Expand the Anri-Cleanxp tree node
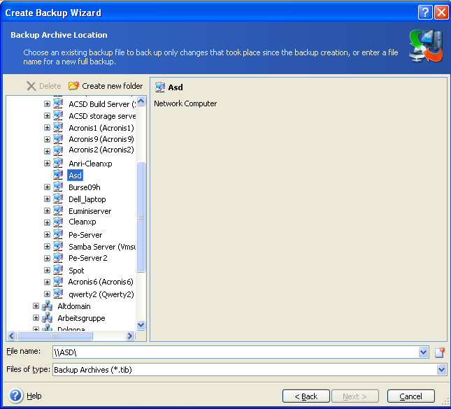The width and height of the screenshot is (451, 409). (47, 163)
